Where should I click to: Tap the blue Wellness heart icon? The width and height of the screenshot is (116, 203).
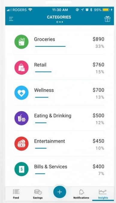(x=21, y=93)
